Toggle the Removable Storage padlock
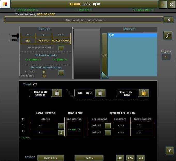 click(57, 93)
